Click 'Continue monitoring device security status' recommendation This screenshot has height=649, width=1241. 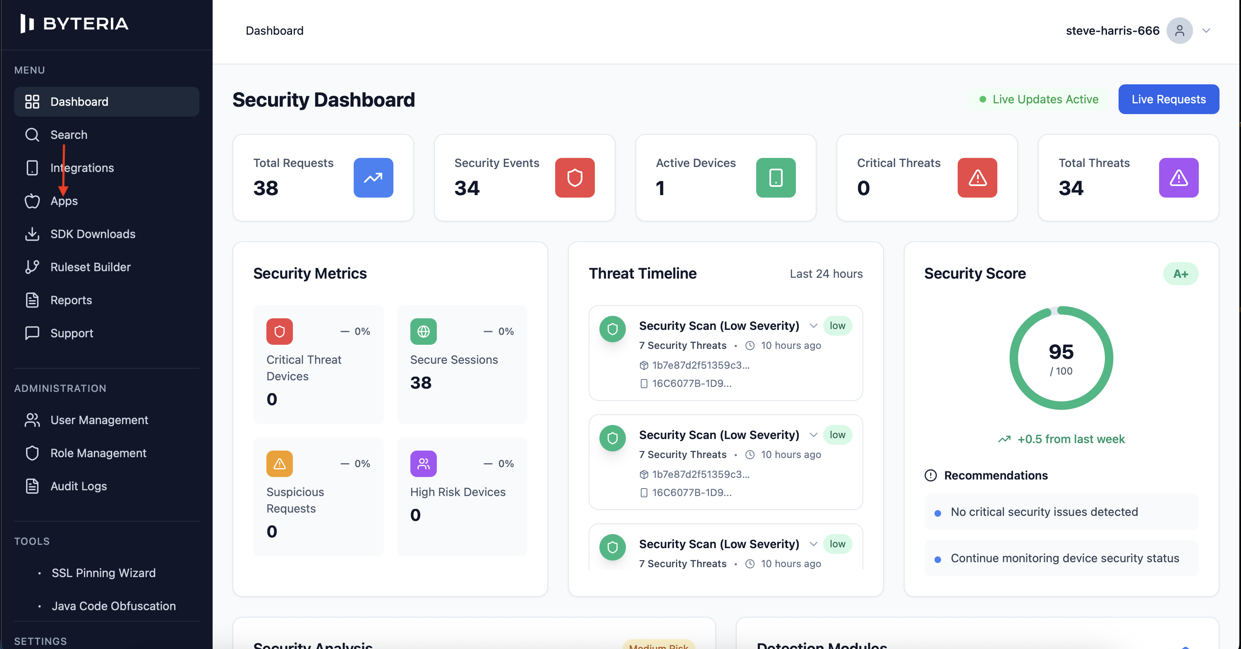click(x=1061, y=558)
